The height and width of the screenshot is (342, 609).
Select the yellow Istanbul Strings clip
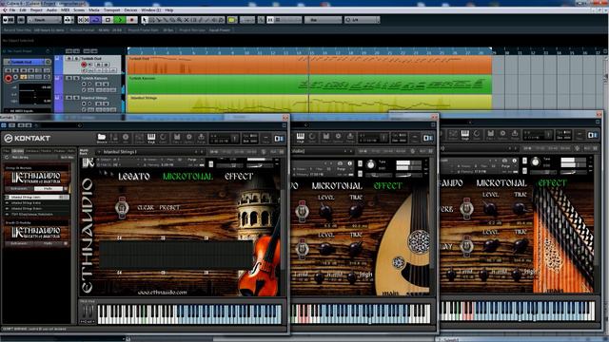pos(309,104)
